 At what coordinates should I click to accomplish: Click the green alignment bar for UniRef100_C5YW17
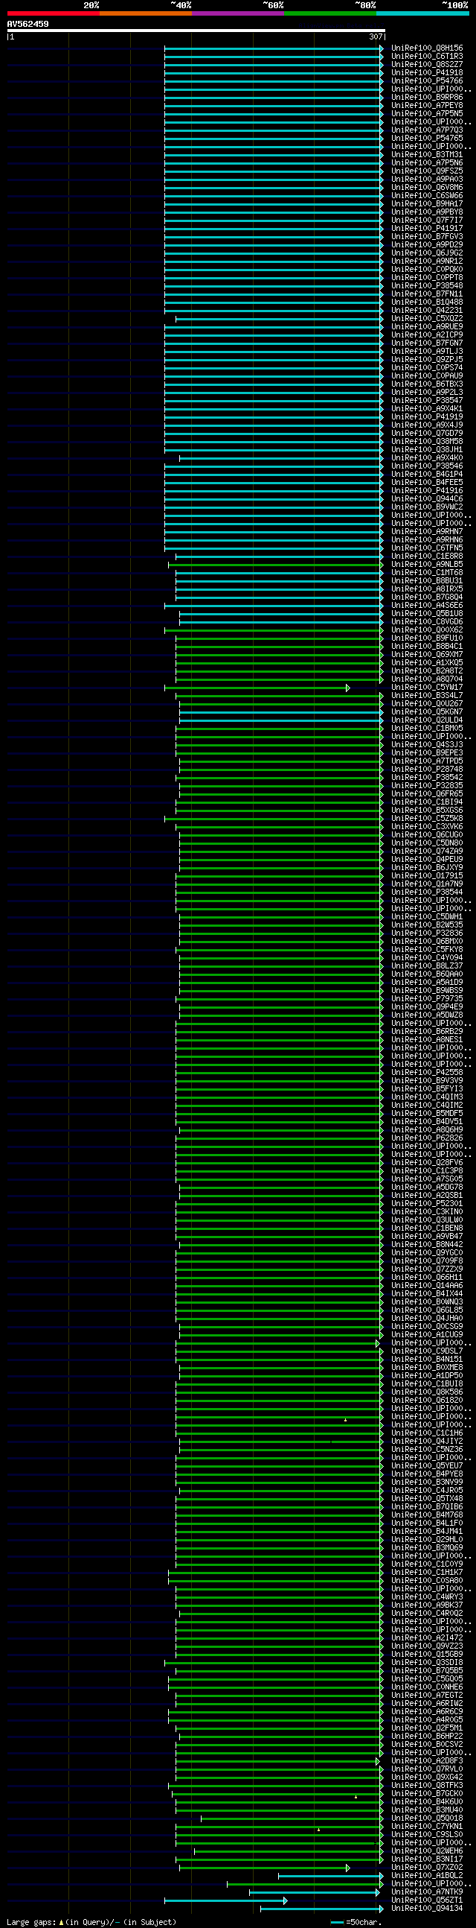(x=257, y=688)
